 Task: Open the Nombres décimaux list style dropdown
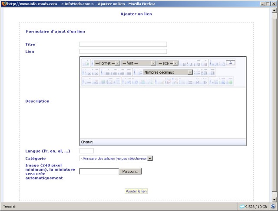coord(168,72)
